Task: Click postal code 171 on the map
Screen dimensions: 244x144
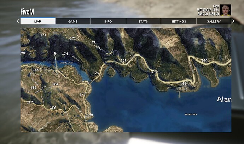Action: pyautogui.click(x=43, y=35)
